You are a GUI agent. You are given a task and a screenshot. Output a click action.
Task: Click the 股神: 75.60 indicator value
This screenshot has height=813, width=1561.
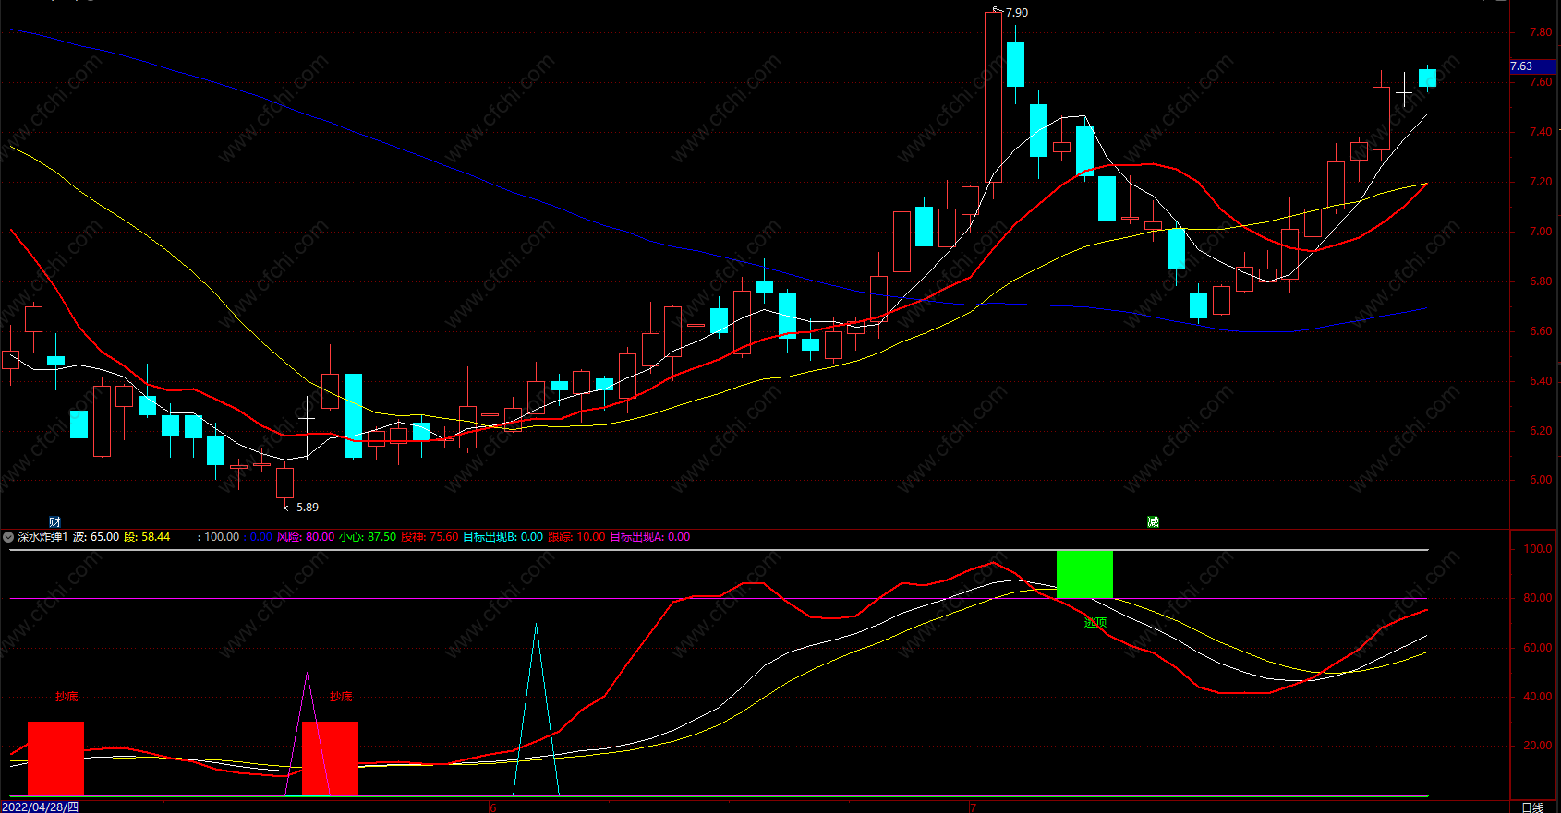(x=430, y=537)
